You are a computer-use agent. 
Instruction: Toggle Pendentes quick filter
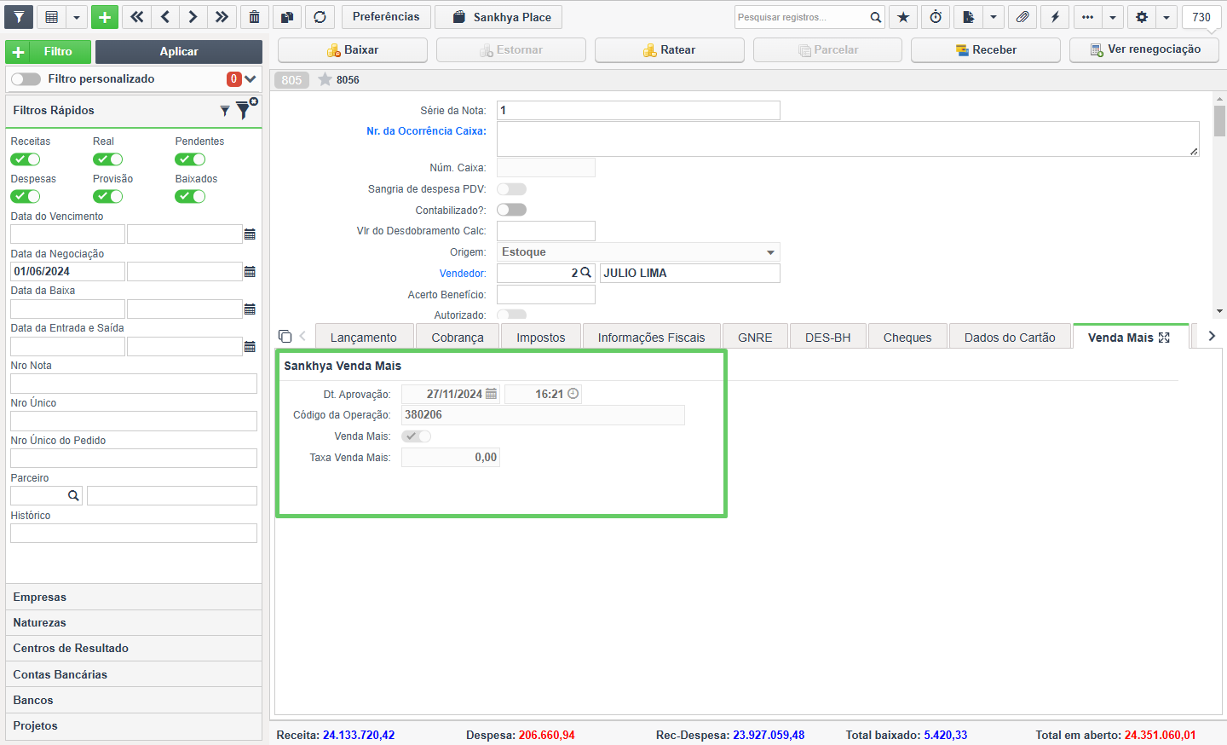coord(190,159)
